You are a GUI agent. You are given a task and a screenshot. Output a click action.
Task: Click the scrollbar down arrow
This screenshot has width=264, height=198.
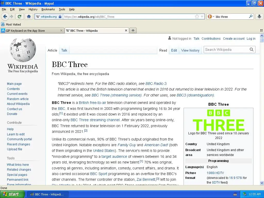262,183
